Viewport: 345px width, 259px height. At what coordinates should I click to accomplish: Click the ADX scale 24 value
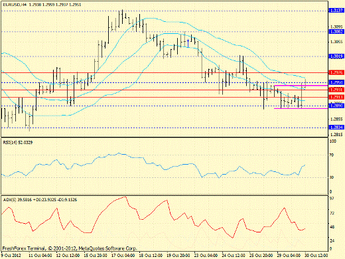332,240
